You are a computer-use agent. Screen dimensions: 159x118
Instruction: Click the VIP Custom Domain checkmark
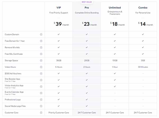[59, 34]
